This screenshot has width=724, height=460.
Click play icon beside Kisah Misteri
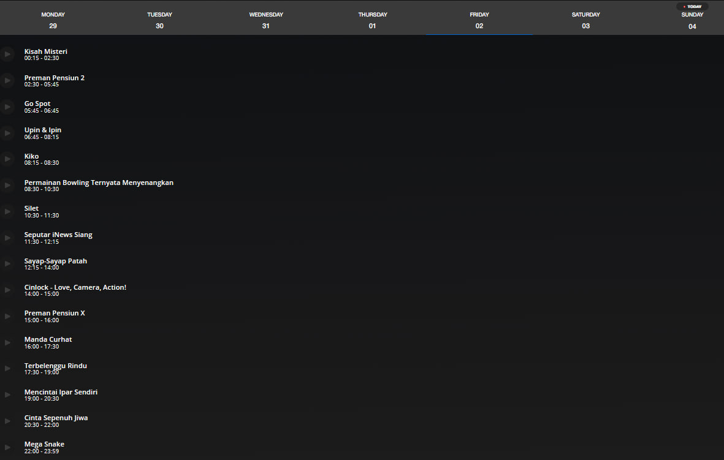click(7, 54)
